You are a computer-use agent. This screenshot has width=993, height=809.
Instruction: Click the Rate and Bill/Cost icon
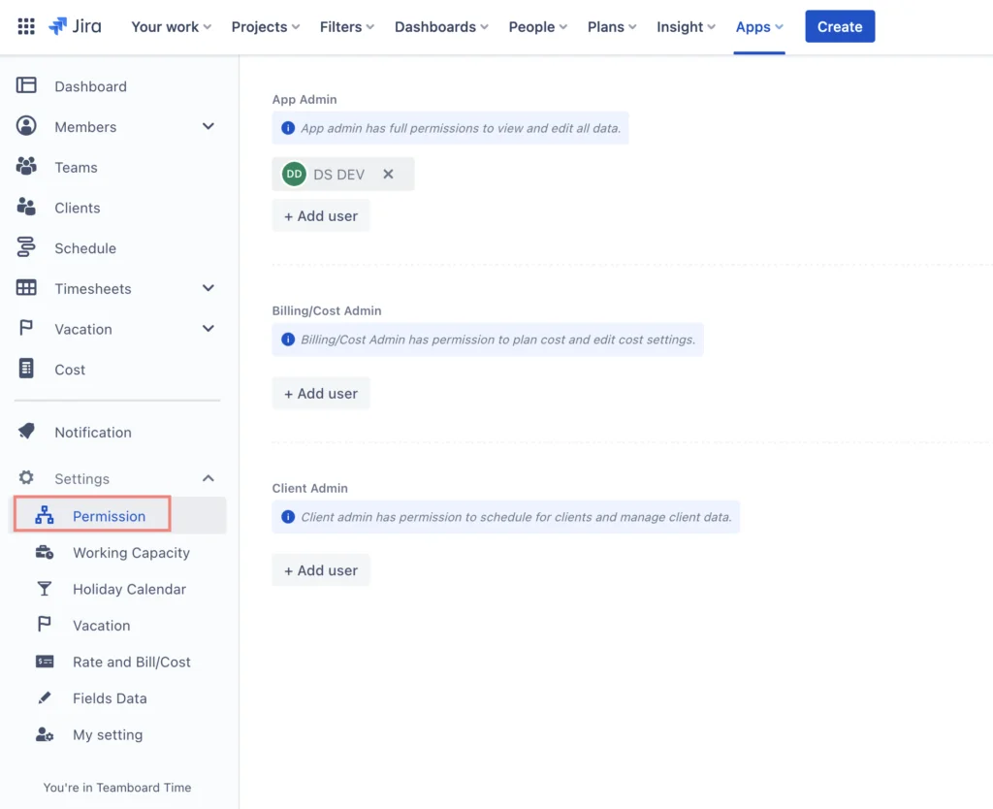[45, 662]
